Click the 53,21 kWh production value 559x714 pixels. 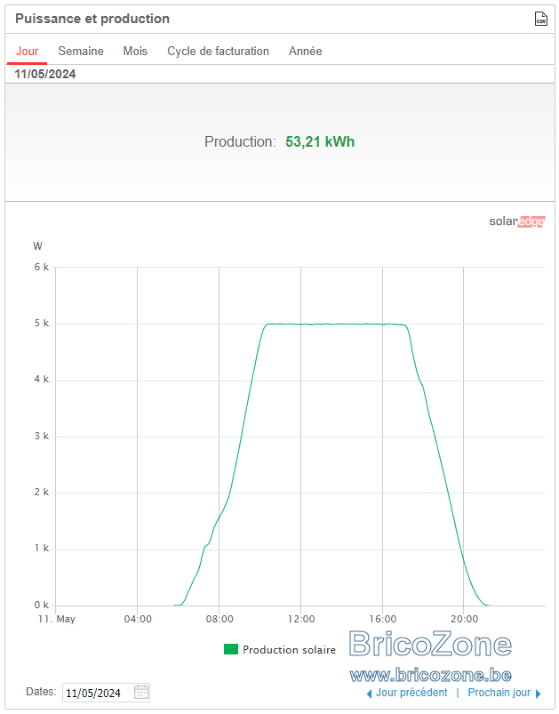click(320, 141)
